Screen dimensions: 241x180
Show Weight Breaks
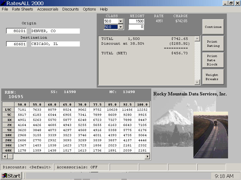click(213, 77)
